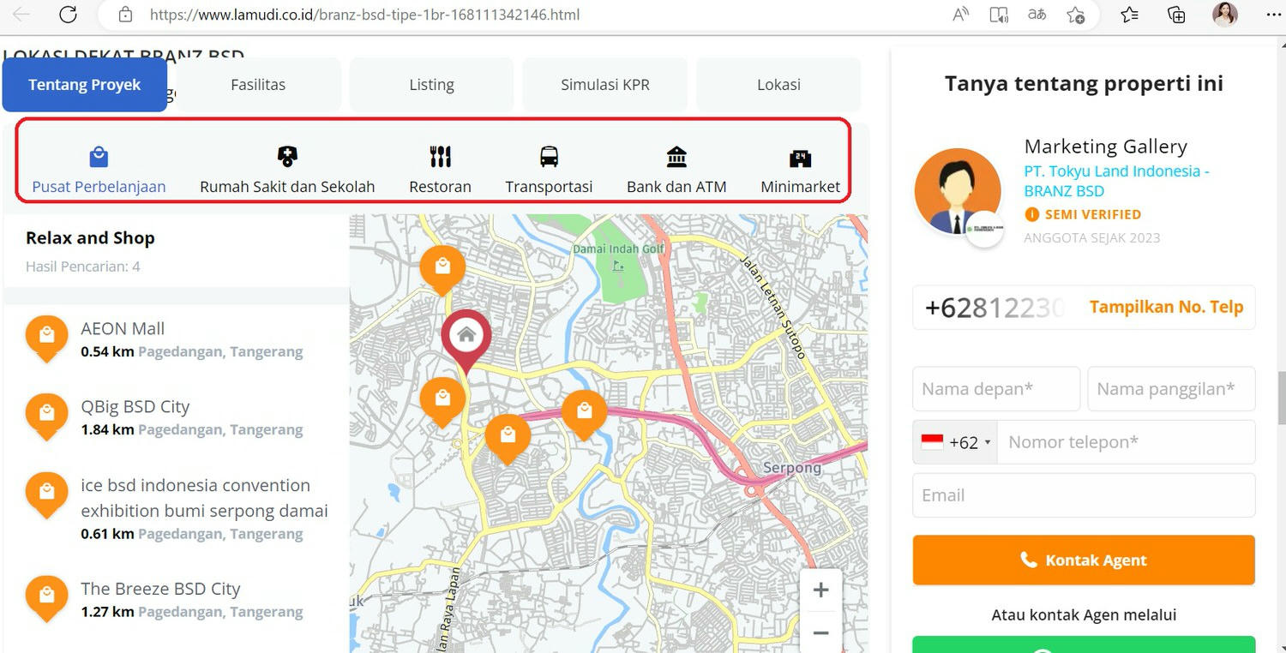Click the Marketing Gallery agent avatar
1286x653 pixels.
(958, 192)
